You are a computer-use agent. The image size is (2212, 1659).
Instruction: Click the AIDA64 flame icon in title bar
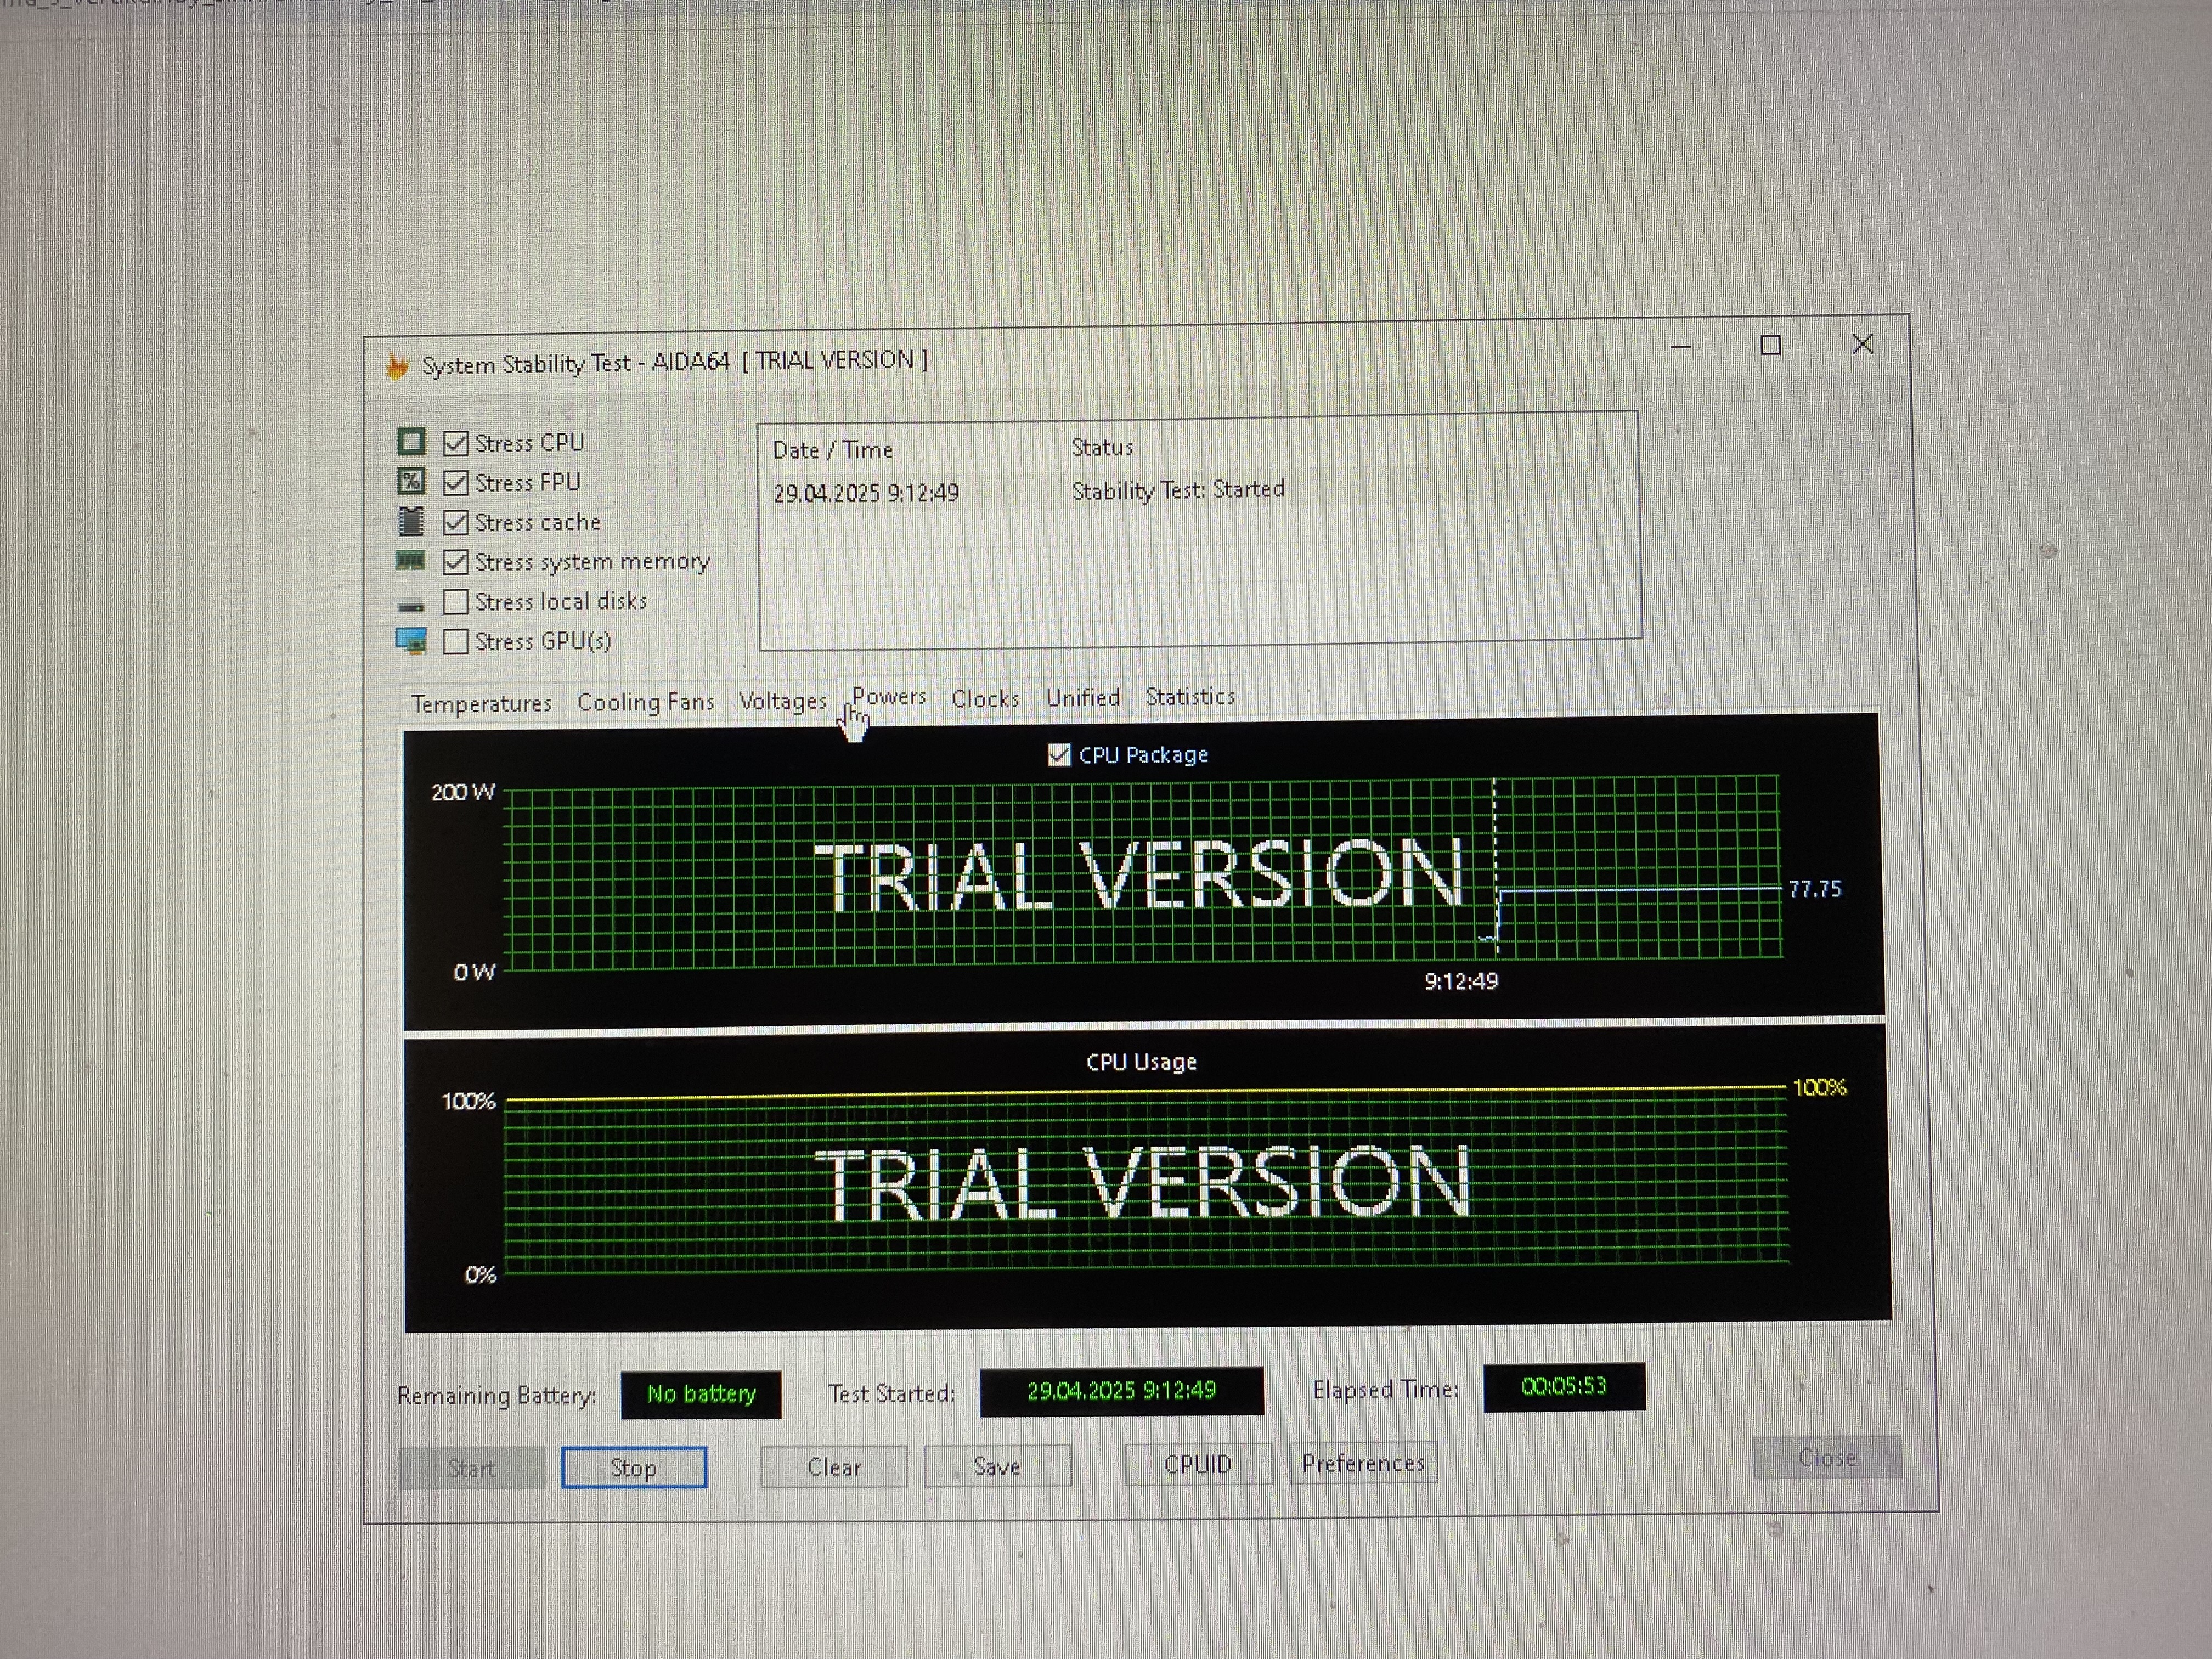coord(398,366)
